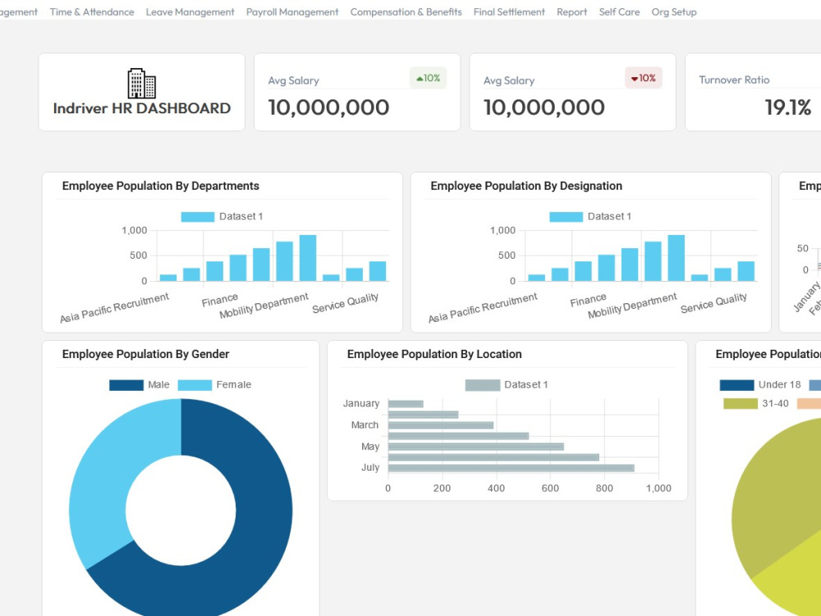The height and width of the screenshot is (616, 821).
Task: Click the Indriver HR DASHBOARD title
Action: [x=142, y=108]
